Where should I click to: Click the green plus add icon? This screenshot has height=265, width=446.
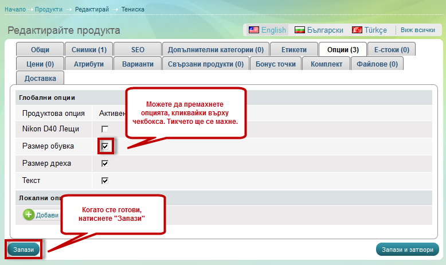[29, 215]
